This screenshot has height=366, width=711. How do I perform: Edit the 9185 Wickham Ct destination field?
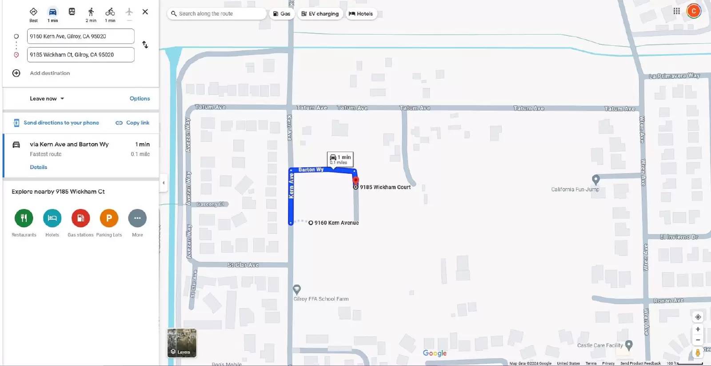[81, 55]
